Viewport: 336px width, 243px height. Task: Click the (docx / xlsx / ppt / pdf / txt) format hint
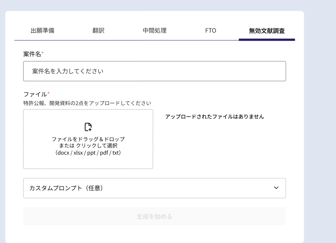(88, 153)
